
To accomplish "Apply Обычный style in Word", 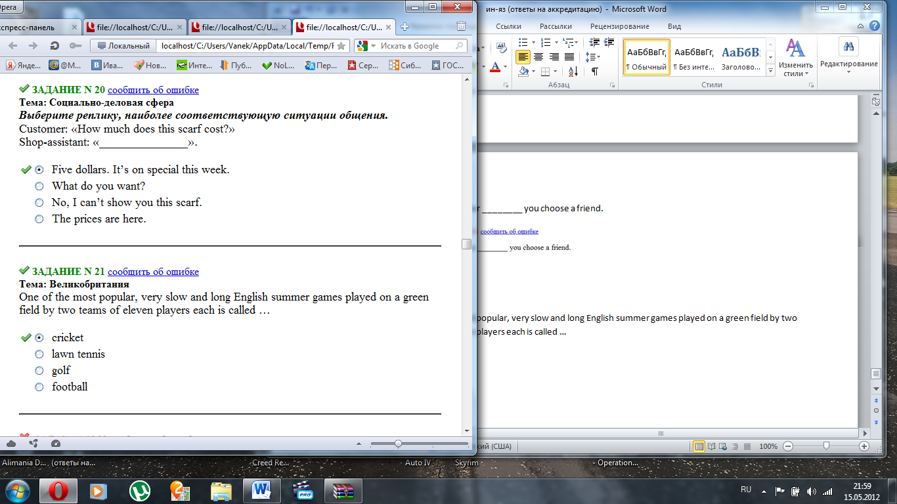I will [647, 58].
